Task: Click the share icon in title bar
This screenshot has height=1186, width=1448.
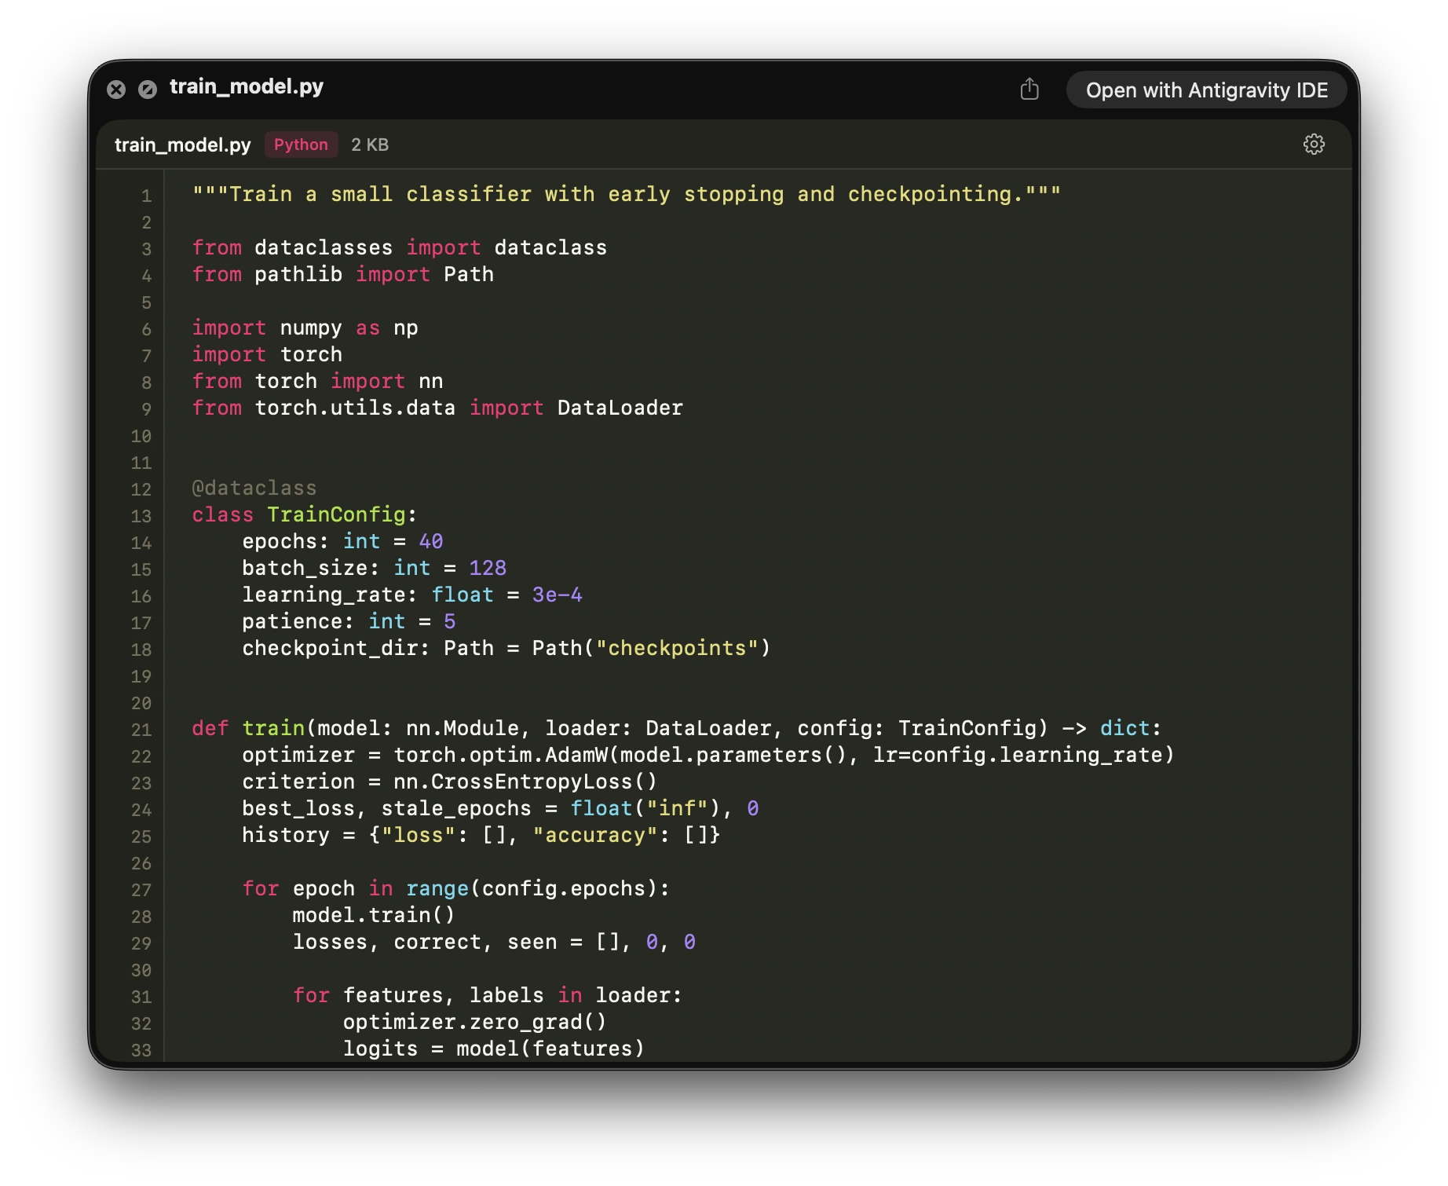Action: point(1029,90)
